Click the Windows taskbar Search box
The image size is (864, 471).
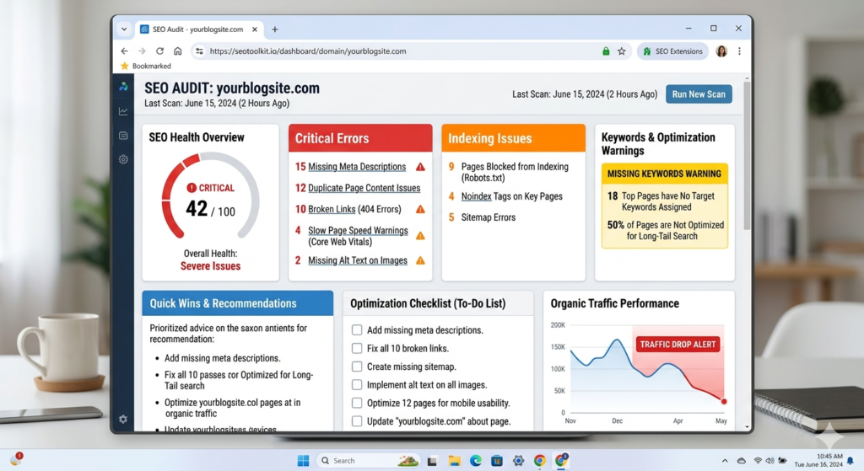click(x=368, y=461)
